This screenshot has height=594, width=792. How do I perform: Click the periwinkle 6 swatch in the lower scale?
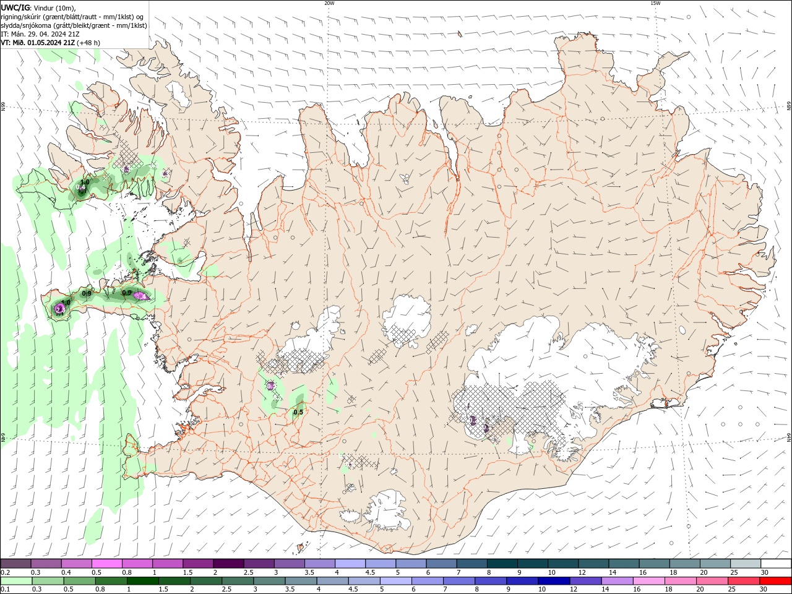point(428,581)
